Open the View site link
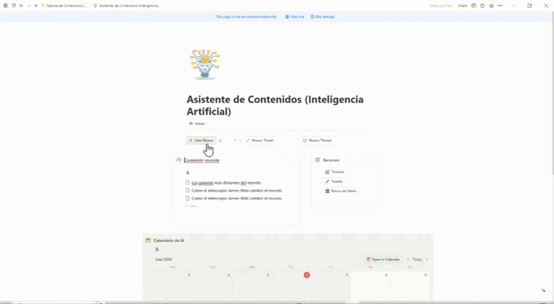Image resolution: width=554 pixels, height=304 pixels. click(x=294, y=17)
